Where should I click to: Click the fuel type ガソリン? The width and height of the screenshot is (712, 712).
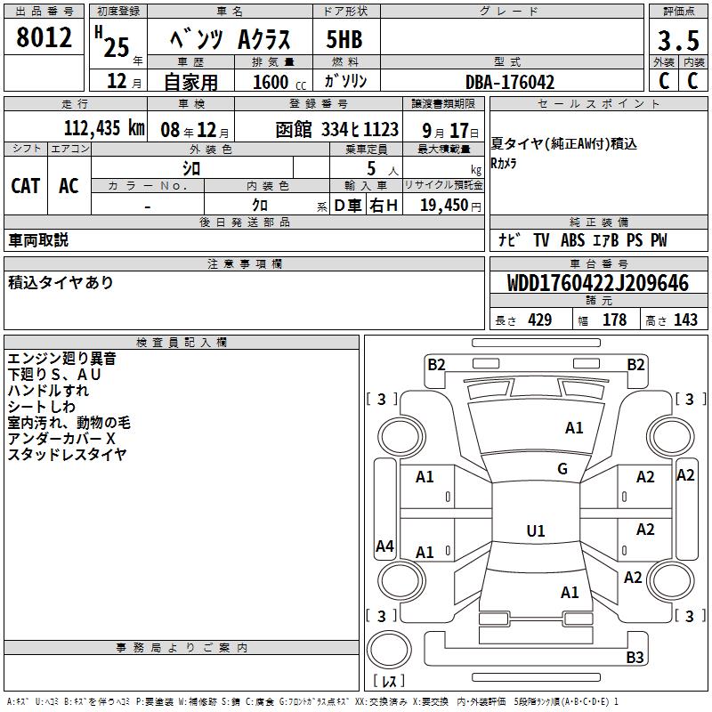345,81
